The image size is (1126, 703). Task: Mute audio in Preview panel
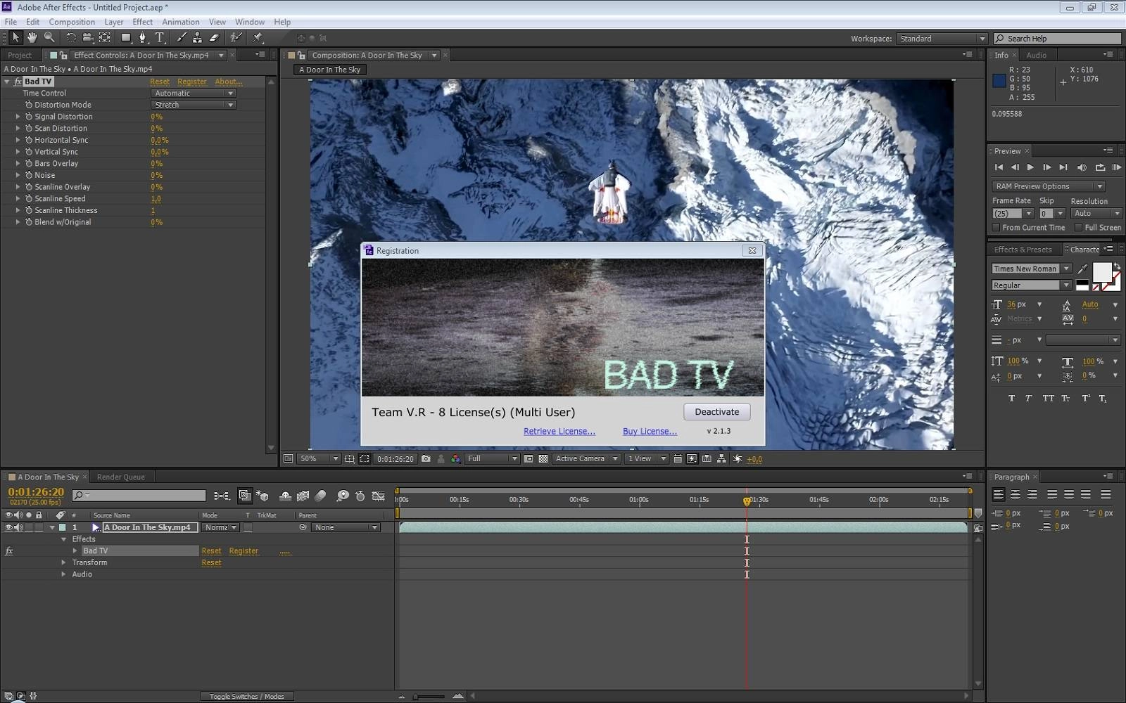coord(1082,167)
